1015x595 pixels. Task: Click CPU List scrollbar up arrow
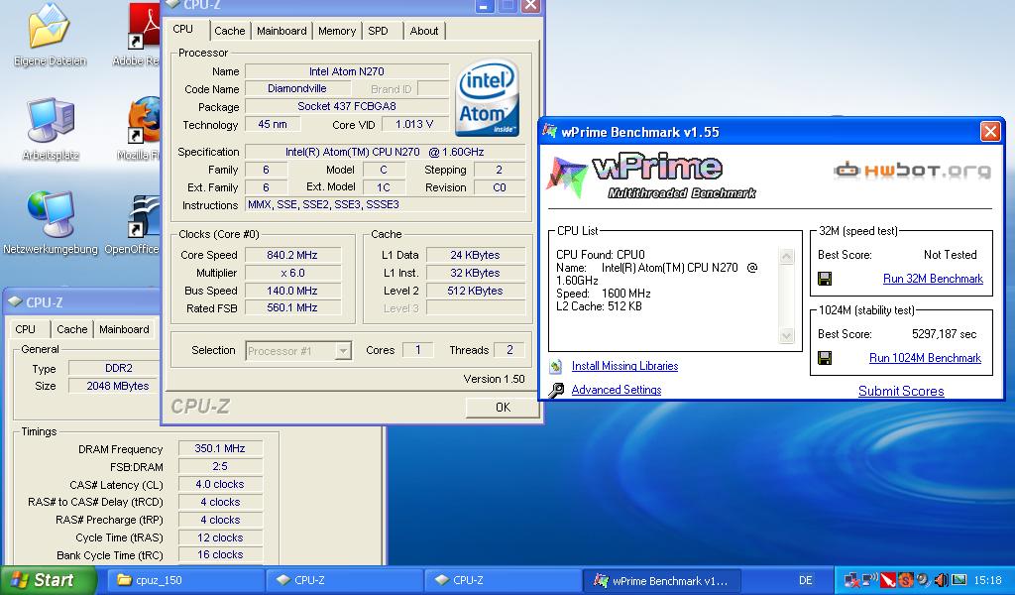[786, 257]
